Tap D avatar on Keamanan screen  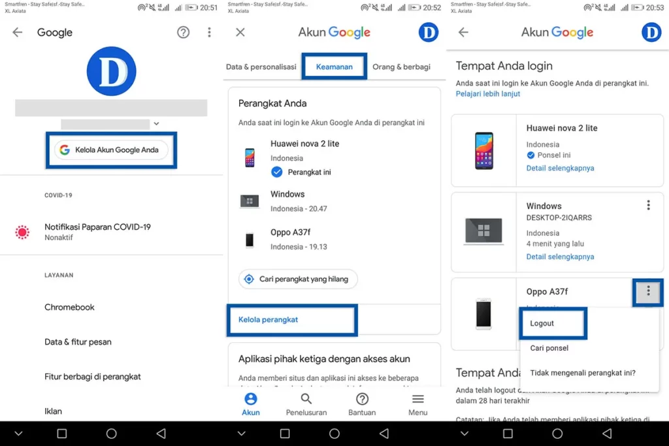click(429, 33)
